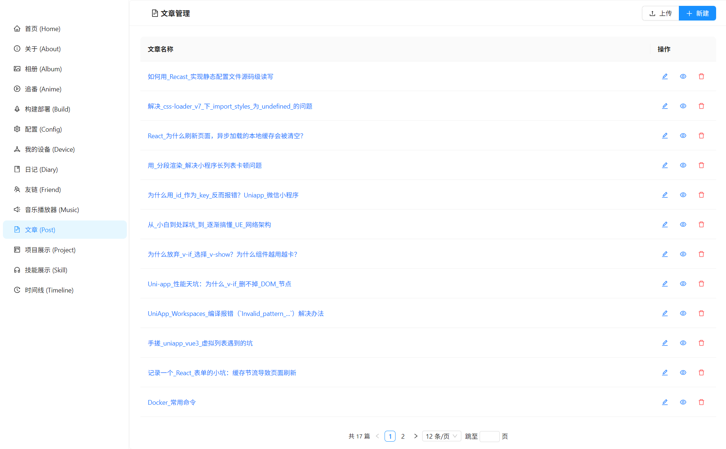The height and width of the screenshot is (449, 726).
Task: Select page 1 in pagination
Action: pyautogui.click(x=390, y=436)
